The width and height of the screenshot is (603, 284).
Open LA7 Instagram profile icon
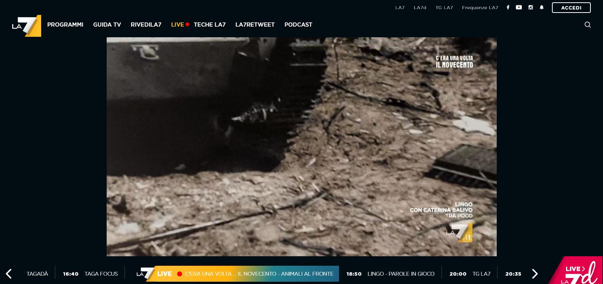tap(531, 8)
